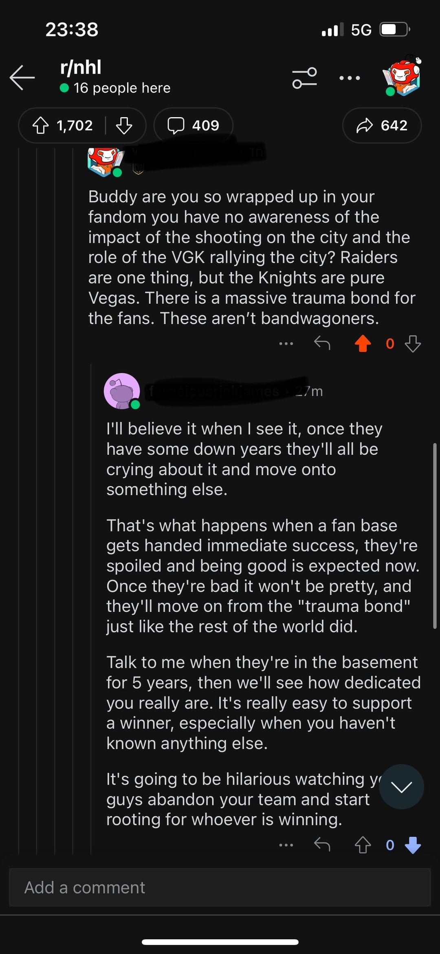Open the r/nhl subreddit title
Image resolution: width=440 pixels, height=954 pixels.
pos(81,67)
